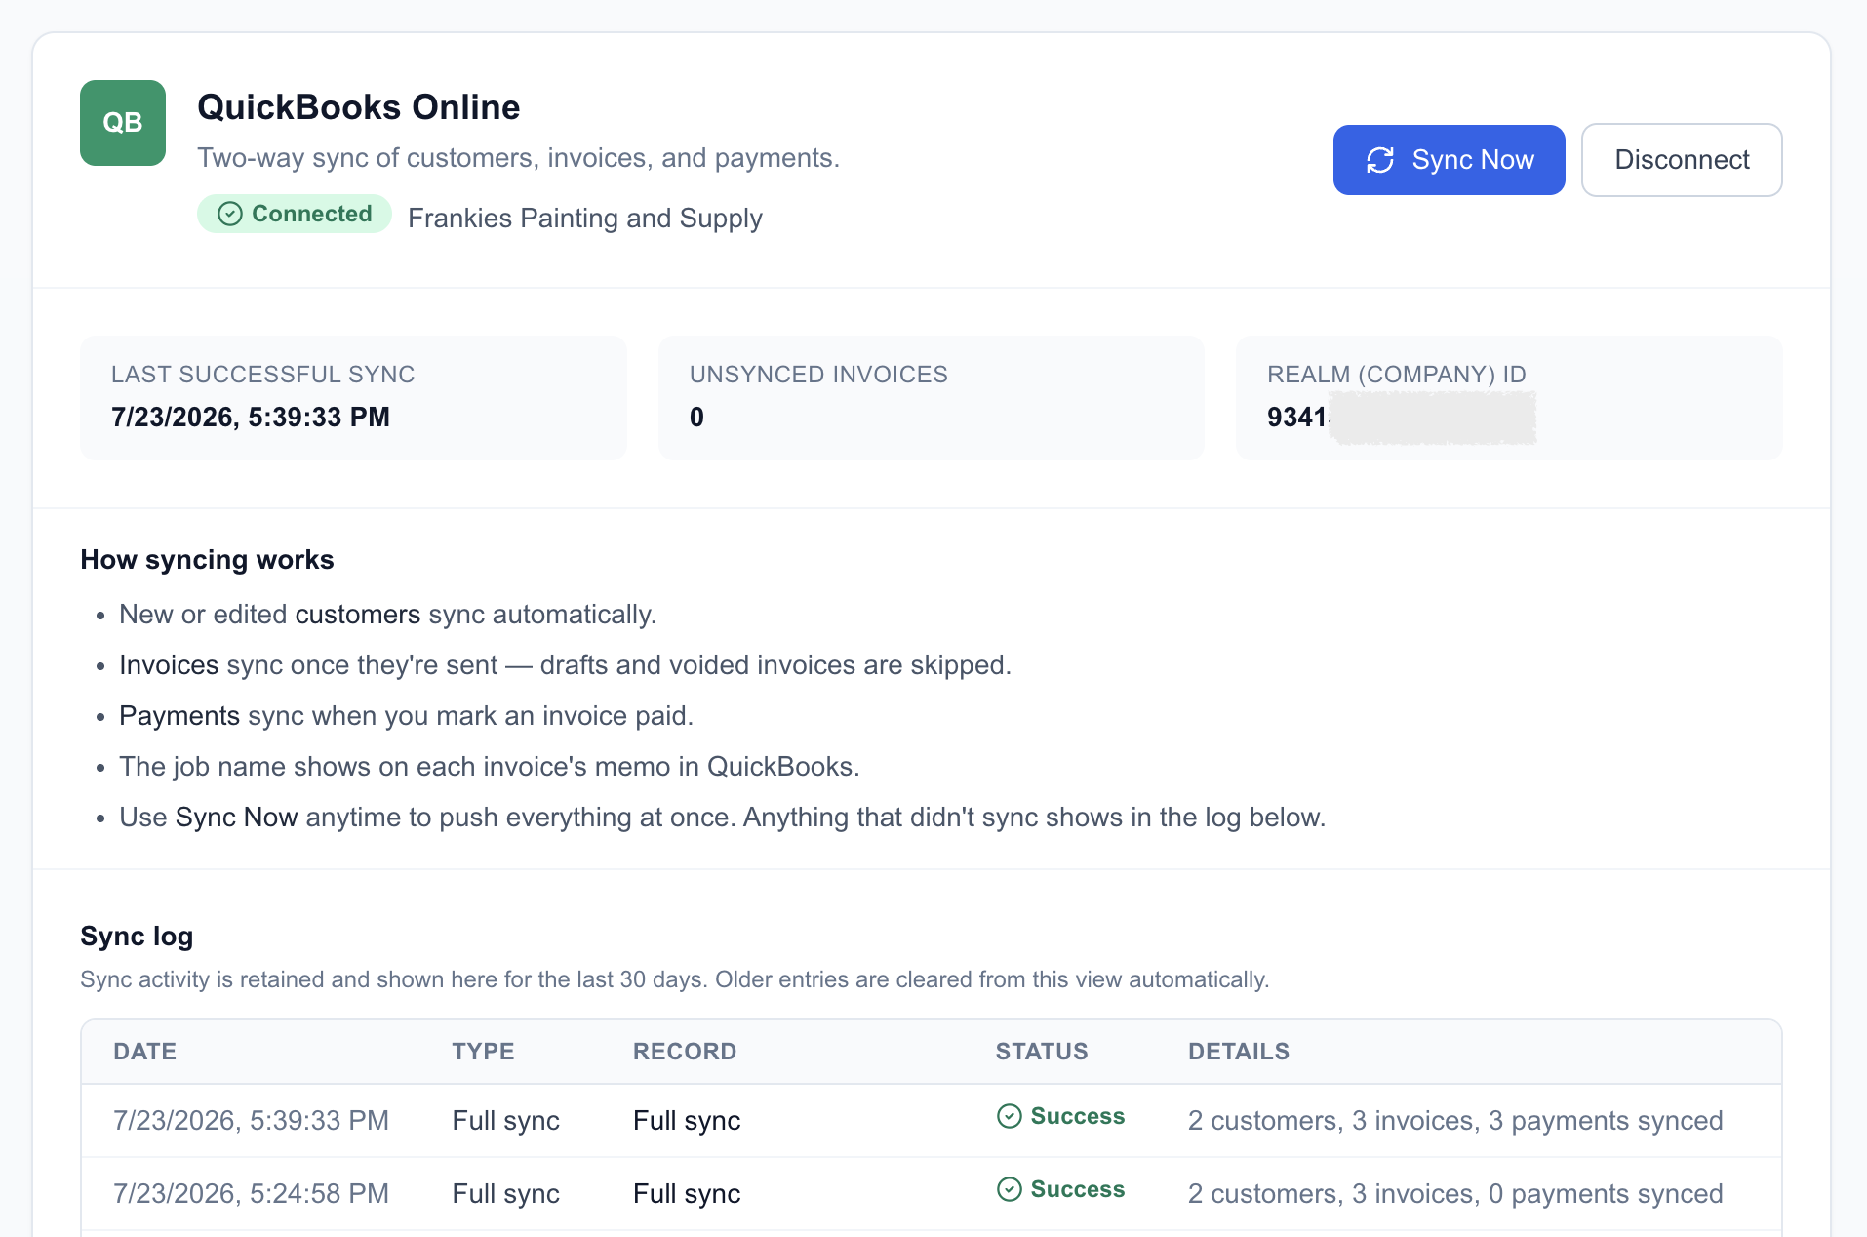
Task: Click the bullet about job name memo
Action: point(490,767)
